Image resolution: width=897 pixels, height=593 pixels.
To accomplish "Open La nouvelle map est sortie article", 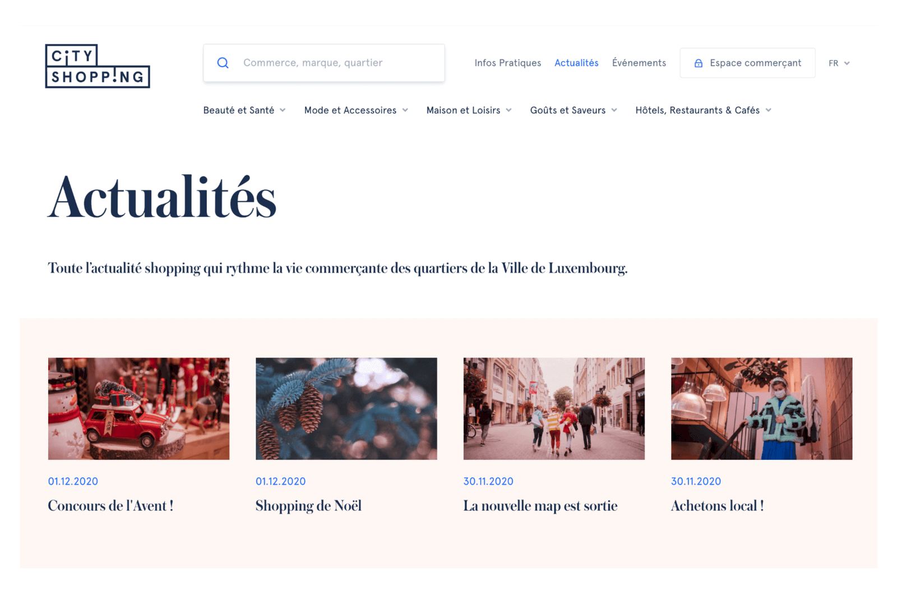I will 540,506.
